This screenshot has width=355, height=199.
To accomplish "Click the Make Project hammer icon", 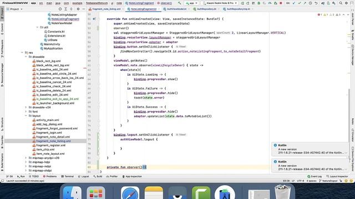I will [x=179, y=3].
